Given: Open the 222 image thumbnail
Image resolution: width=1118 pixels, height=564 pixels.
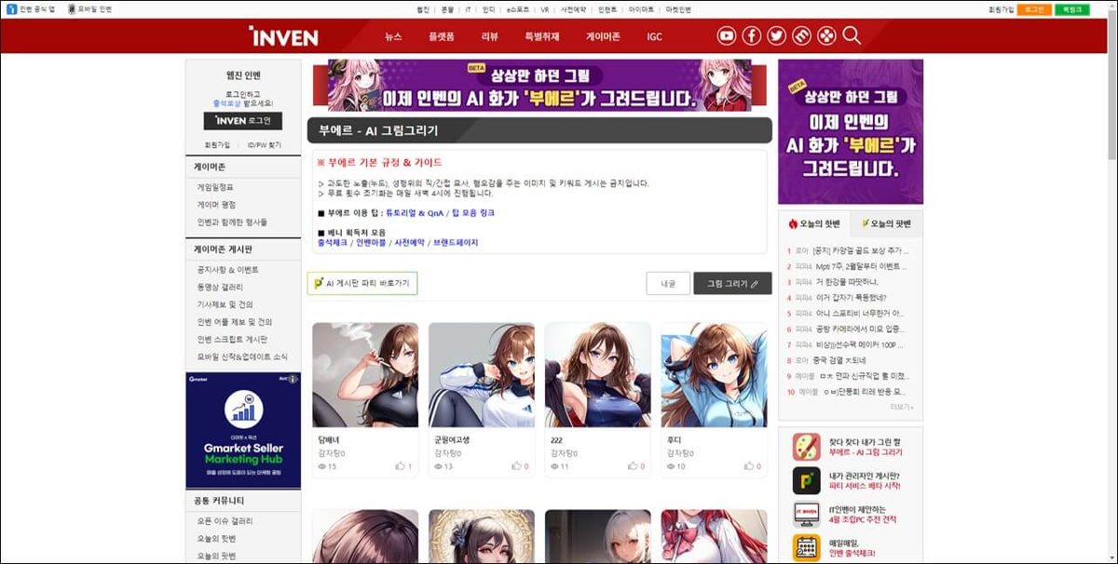Looking at the screenshot, I should pyautogui.click(x=597, y=375).
